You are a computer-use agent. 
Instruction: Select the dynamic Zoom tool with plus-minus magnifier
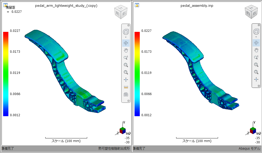coord(126,57)
